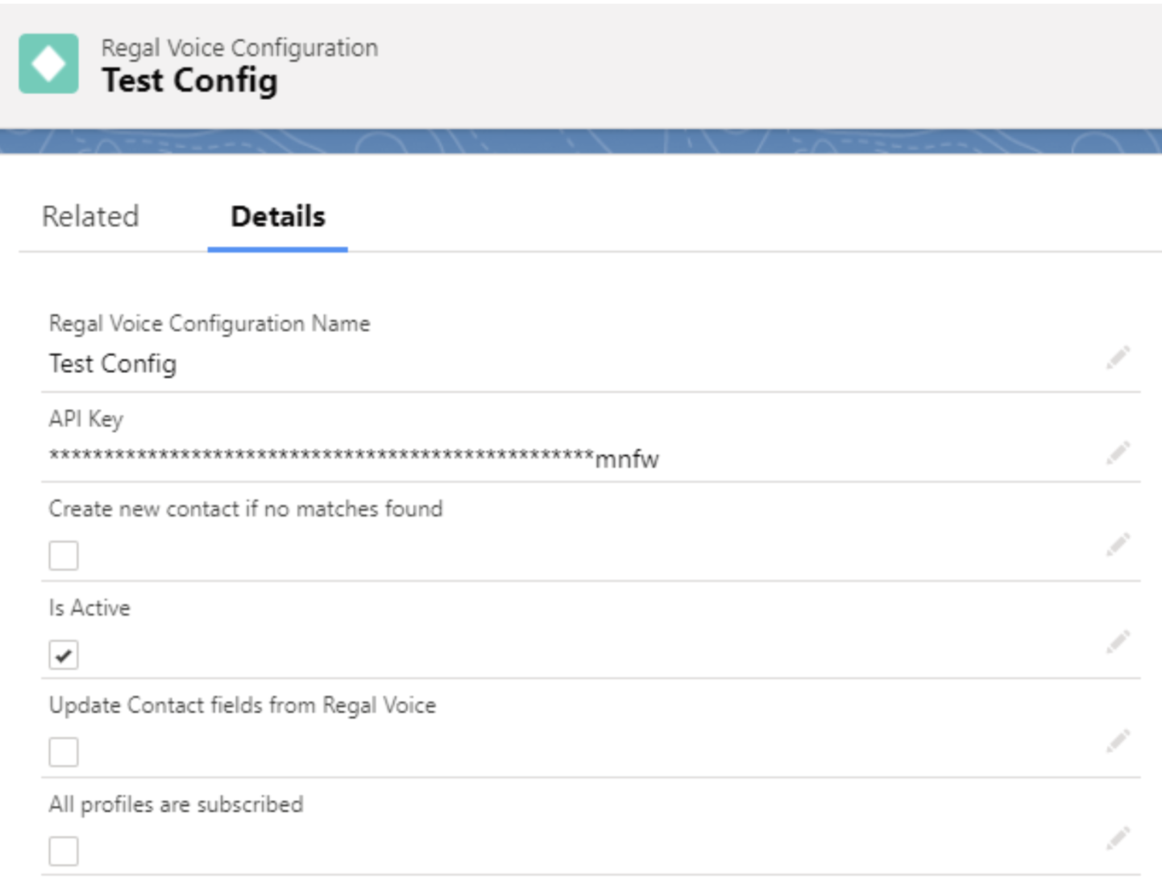Edit the API Key pencil icon

pos(1118,453)
